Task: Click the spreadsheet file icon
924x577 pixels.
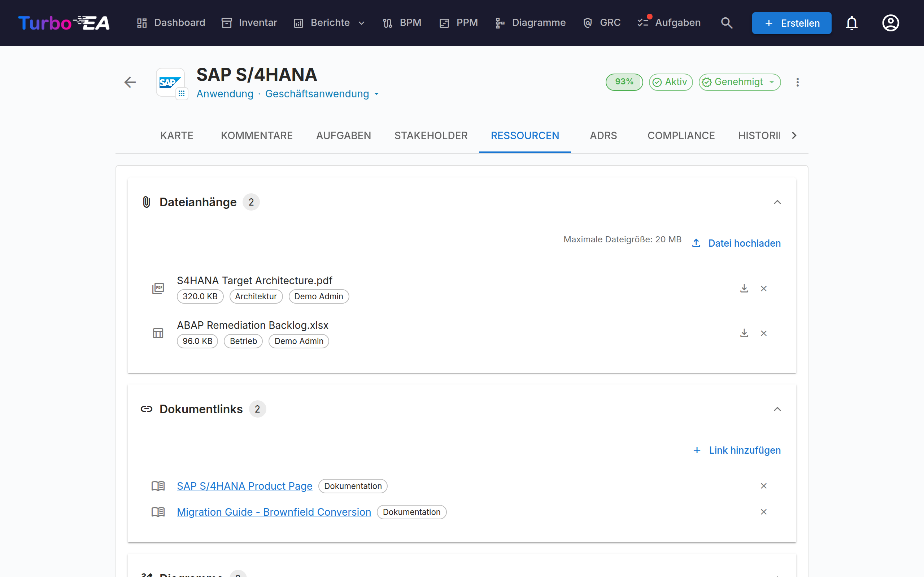Action: pos(158,333)
